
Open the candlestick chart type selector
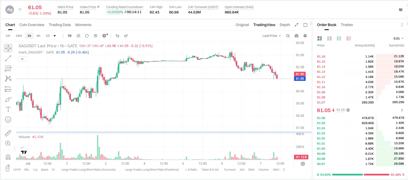(70, 36)
